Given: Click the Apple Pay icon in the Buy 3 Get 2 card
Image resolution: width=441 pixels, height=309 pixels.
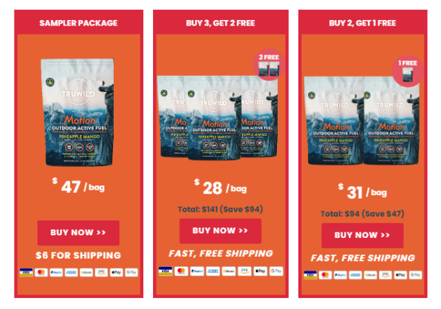Looking at the screenshot, I should (x=260, y=271).
